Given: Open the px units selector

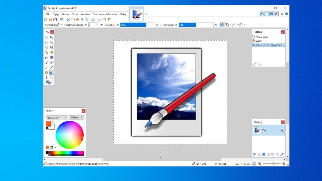Looking at the screenshot, I should point(239,164).
